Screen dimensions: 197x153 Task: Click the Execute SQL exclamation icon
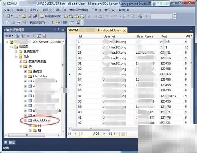tap(52, 22)
